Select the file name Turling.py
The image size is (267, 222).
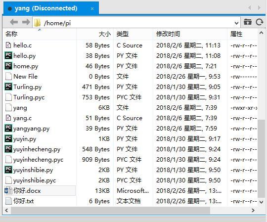point(27,87)
